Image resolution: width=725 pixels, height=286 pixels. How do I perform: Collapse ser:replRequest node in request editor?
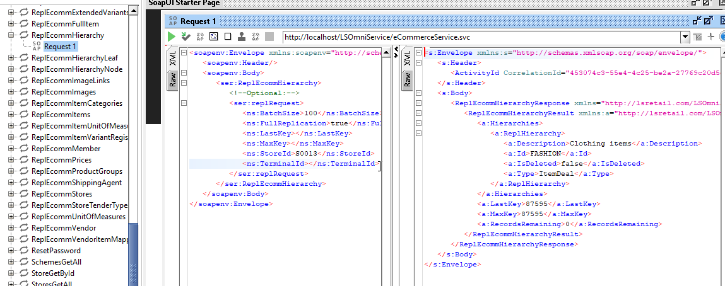(184, 103)
